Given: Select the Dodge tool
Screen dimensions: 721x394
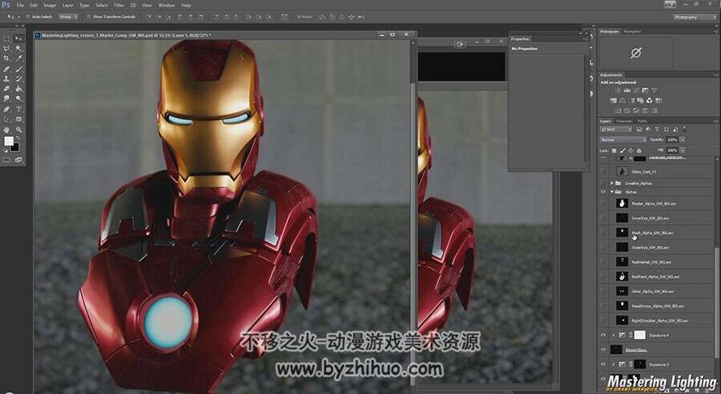Looking at the screenshot, I should [x=19, y=98].
